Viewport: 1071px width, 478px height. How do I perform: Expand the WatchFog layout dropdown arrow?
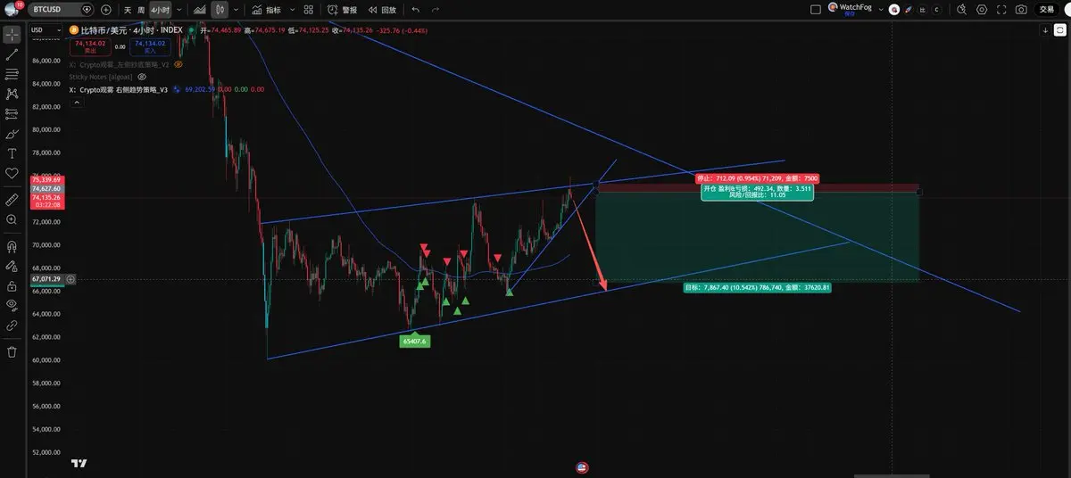coord(882,10)
